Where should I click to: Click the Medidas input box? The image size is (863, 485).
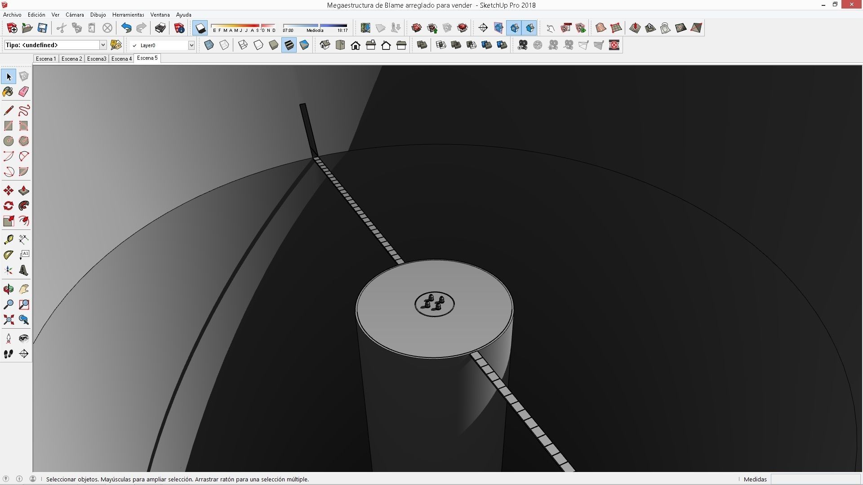coord(815,479)
